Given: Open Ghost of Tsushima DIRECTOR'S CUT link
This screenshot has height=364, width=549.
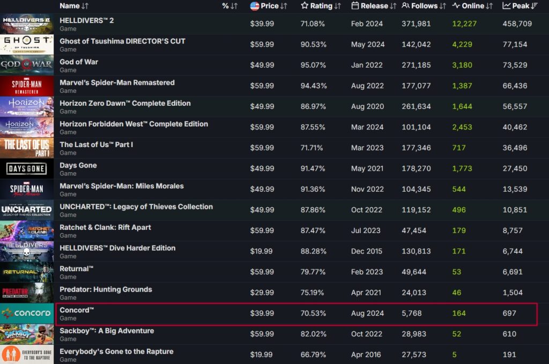Looking at the screenshot, I should point(122,41).
